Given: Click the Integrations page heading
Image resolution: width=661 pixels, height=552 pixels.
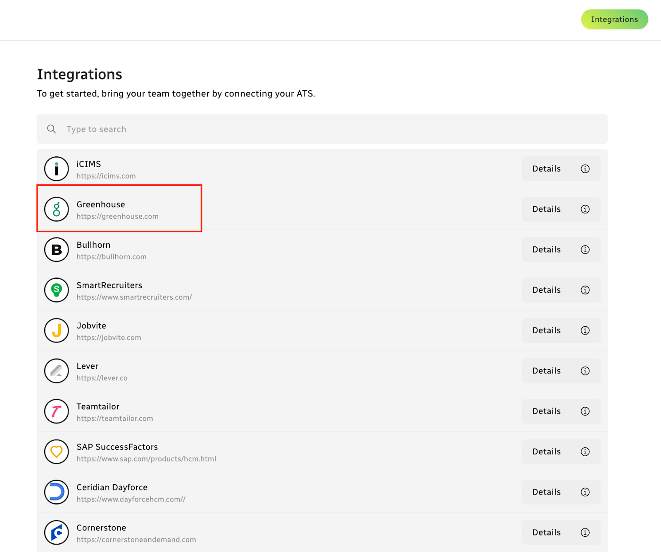Looking at the screenshot, I should point(79,74).
